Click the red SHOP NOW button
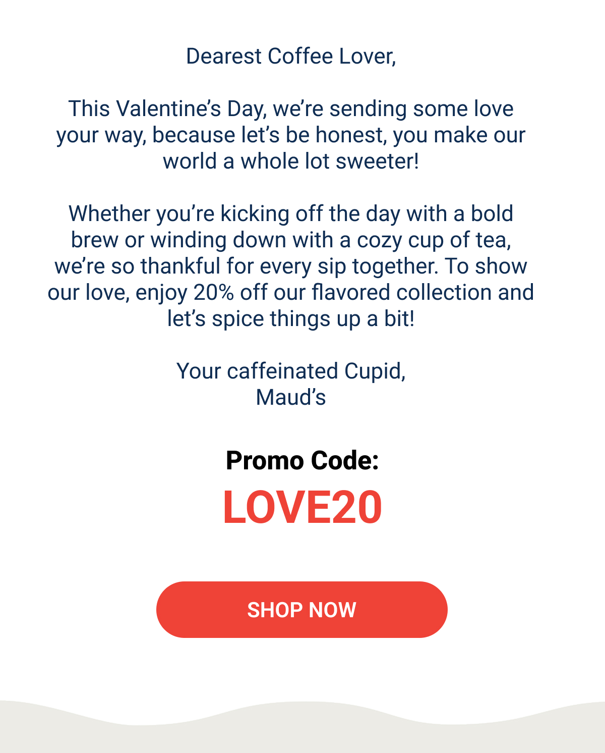605x753 pixels. point(302,610)
